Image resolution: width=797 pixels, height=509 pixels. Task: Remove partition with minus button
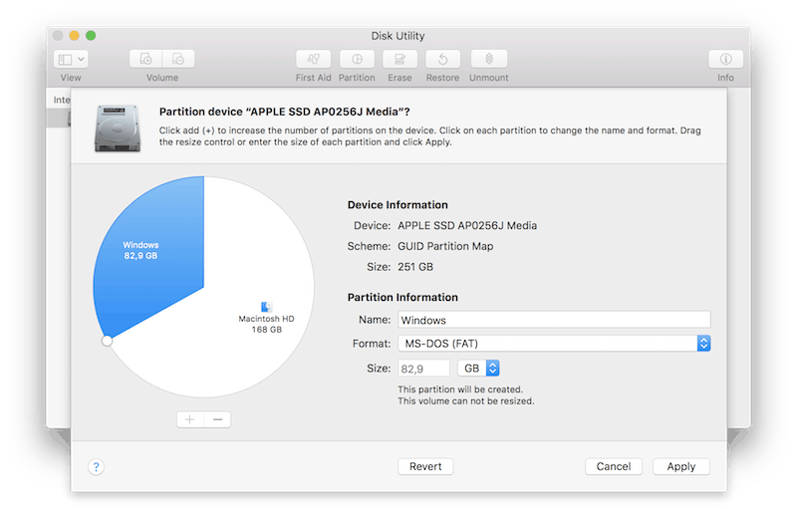pos(217,419)
